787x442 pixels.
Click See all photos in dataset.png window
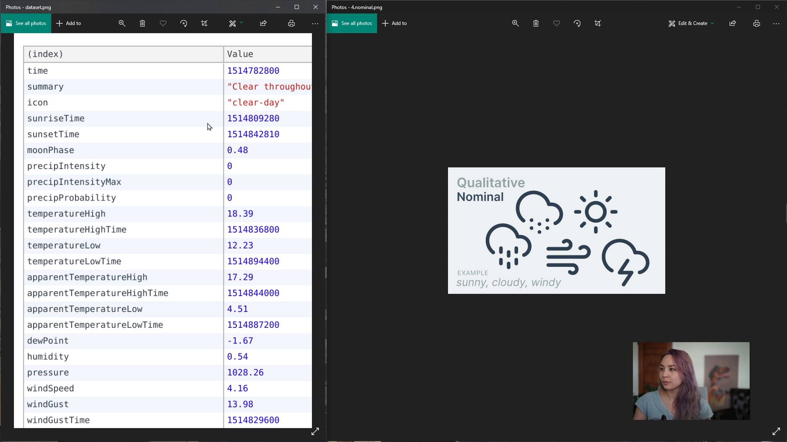[x=26, y=23]
